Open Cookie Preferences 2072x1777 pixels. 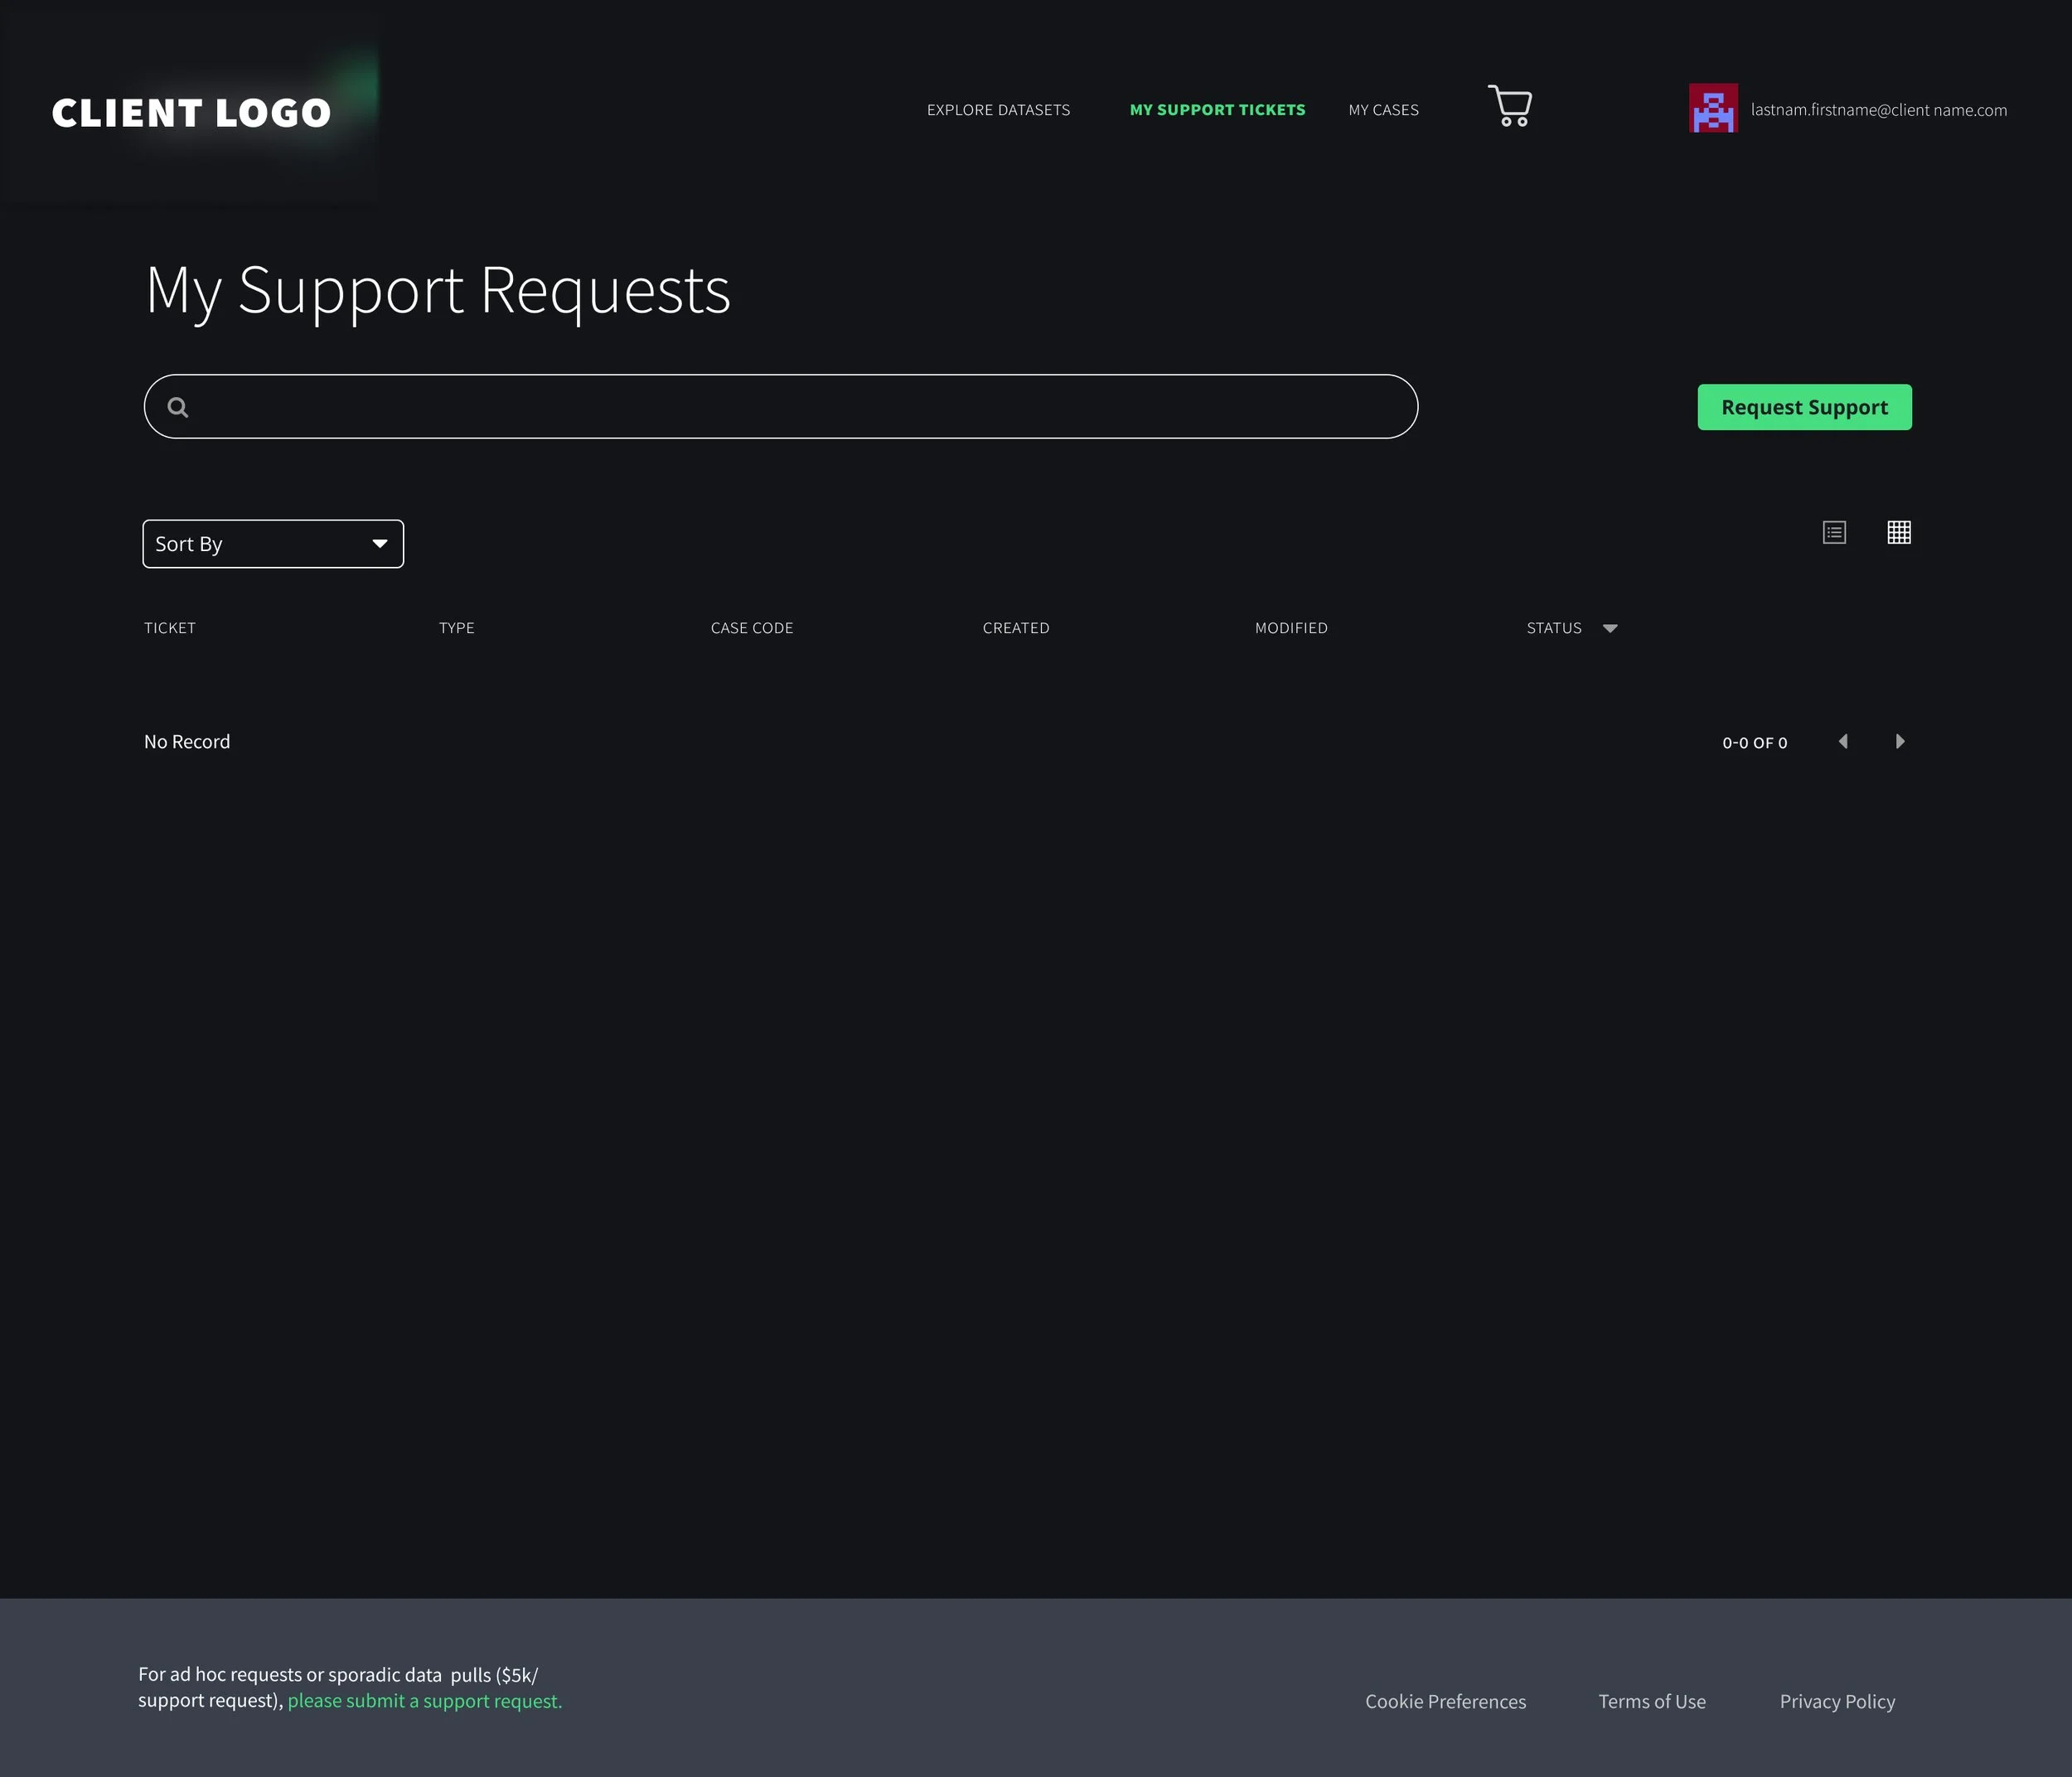click(1445, 1702)
